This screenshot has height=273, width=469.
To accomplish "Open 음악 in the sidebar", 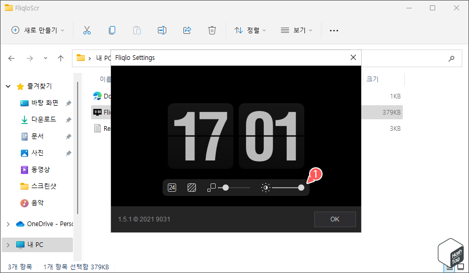I will (x=38, y=203).
